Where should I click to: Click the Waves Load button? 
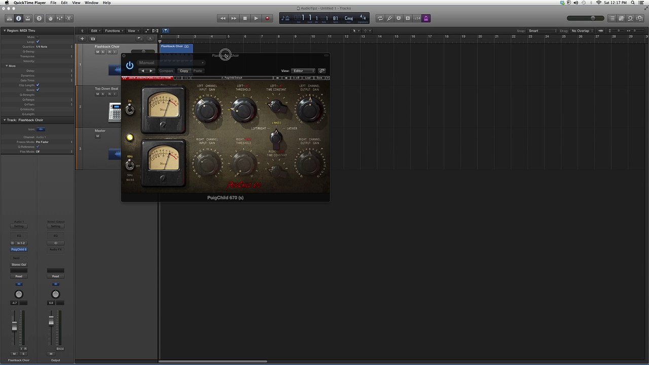(308, 78)
